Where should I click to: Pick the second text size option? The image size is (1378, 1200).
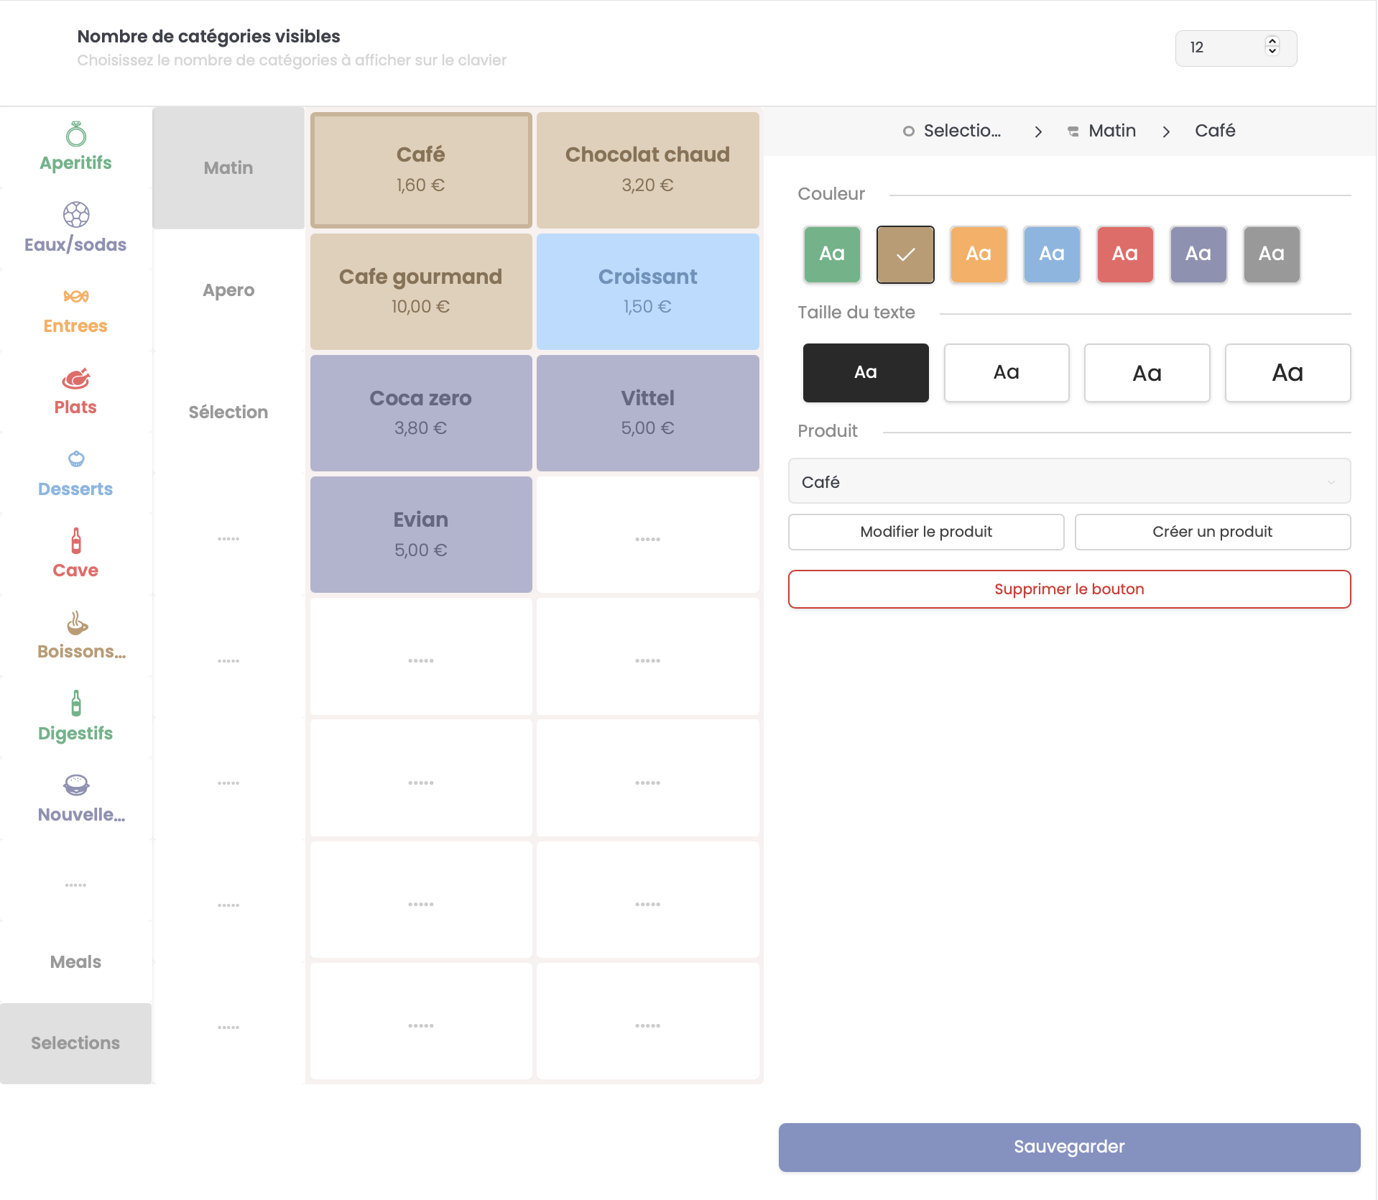[1006, 373]
